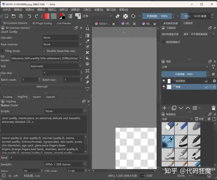Select the Assistant tool

(x=87, y=71)
